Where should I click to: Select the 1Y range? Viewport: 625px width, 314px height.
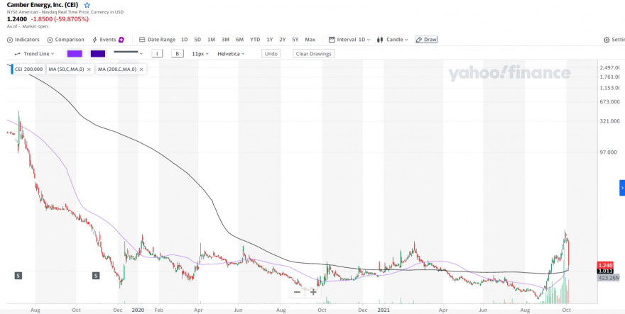point(270,40)
